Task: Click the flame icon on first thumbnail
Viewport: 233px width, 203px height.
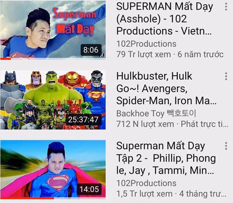Action: point(102,55)
